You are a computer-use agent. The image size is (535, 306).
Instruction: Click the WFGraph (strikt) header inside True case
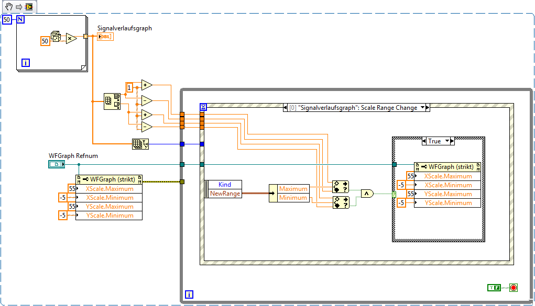pos(447,167)
